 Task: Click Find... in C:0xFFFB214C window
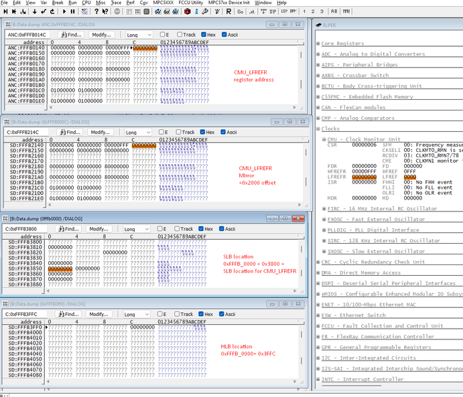70,132
